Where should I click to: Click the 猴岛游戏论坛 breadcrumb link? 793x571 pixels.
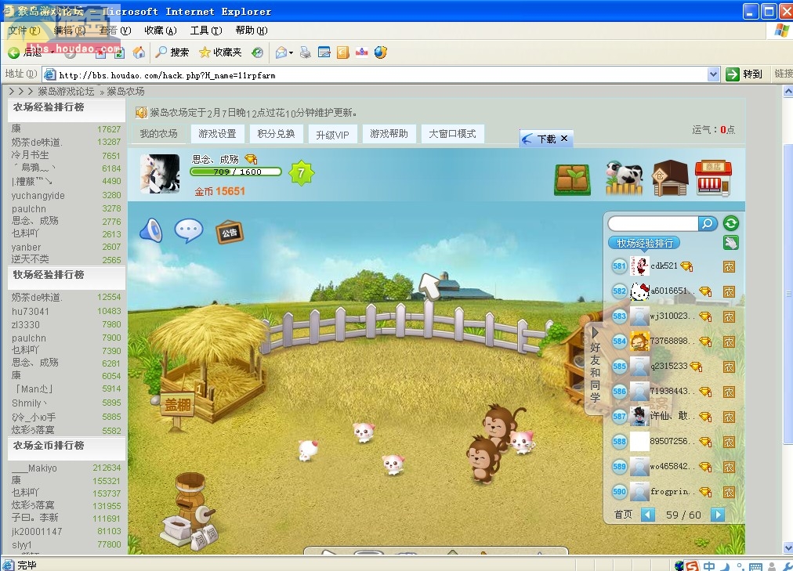tap(66, 92)
